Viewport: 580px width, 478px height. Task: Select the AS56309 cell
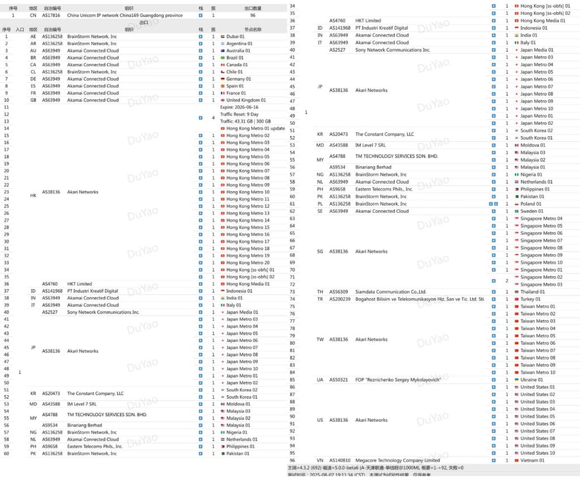point(339,292)
